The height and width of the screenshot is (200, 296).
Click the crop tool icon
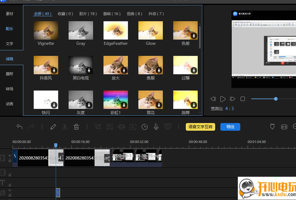pos(98,127)
